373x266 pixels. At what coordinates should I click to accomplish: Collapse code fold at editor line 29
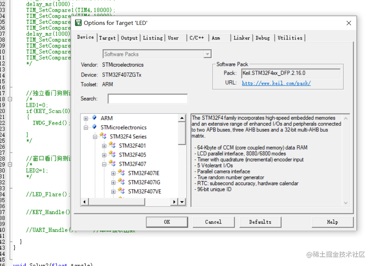(10, 164)
